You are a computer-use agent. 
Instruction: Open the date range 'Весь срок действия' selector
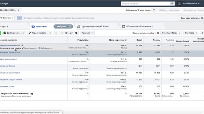(x=191, y=18)
